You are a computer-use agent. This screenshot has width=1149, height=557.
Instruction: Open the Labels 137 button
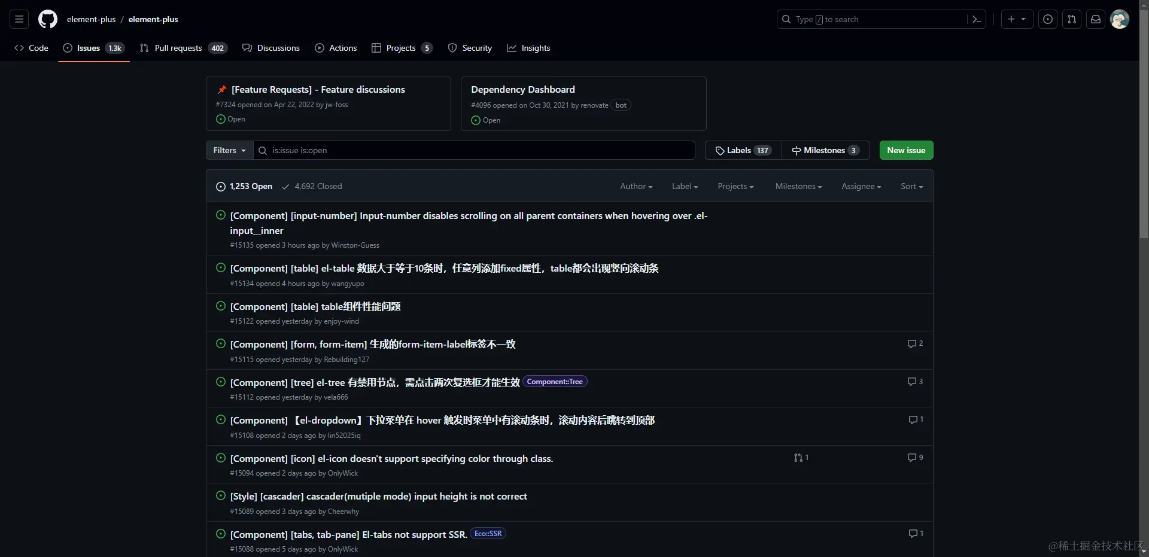743,151
